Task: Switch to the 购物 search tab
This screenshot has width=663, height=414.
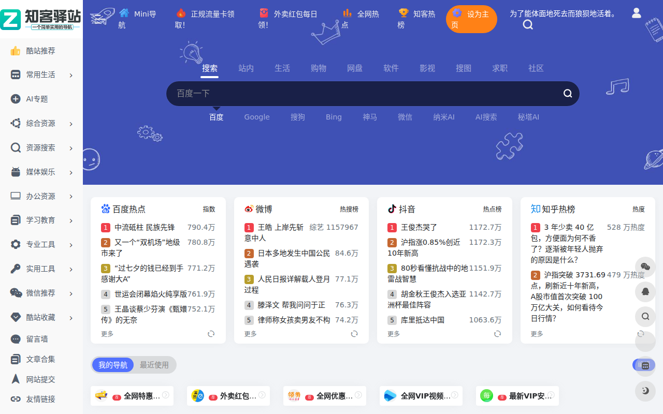Action: (319, 68)
